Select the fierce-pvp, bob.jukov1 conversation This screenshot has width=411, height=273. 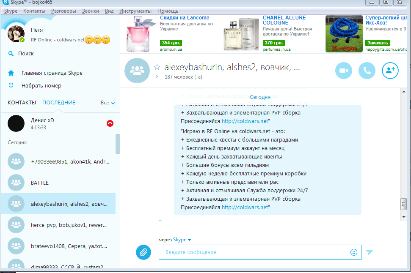click(x=58, y=225)
